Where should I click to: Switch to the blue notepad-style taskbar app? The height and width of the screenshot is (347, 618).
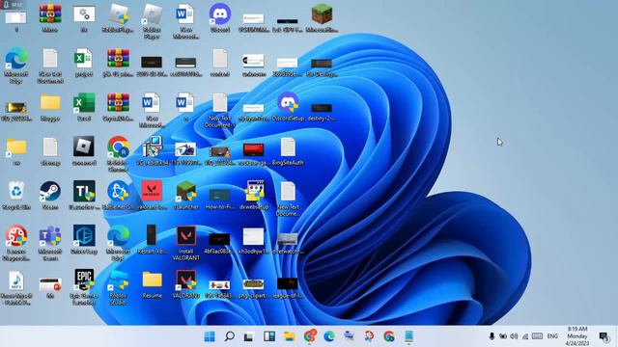[x=408, y=336]
